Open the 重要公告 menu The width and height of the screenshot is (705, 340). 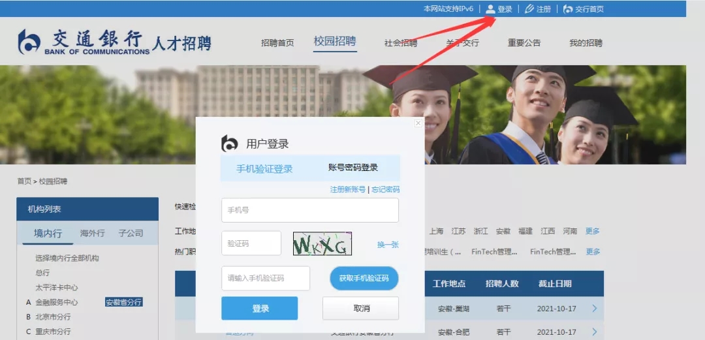[524, 43]
